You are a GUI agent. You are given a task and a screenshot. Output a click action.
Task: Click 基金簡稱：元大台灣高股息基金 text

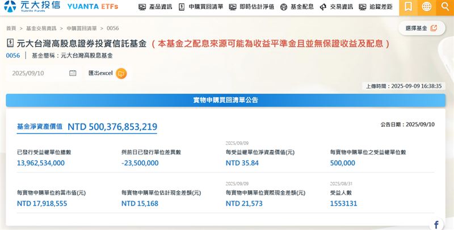click(72, 55)
